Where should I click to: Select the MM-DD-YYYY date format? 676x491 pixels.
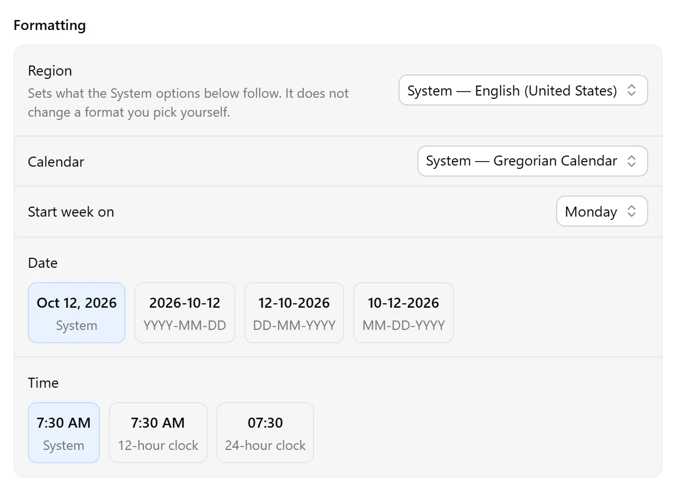403,313
